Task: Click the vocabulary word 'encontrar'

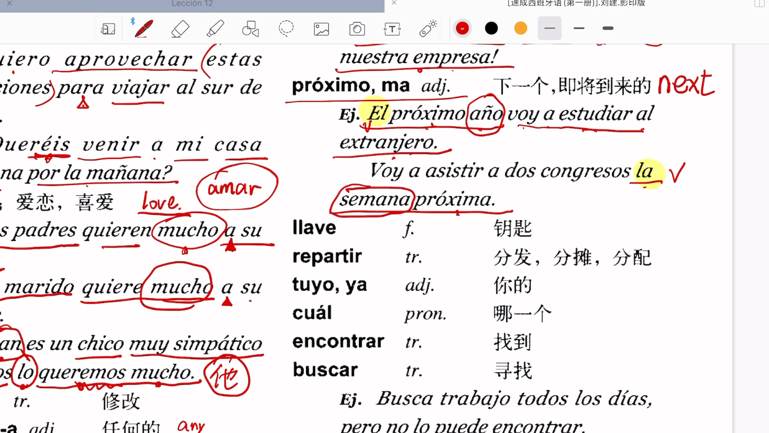Action: 338,341
